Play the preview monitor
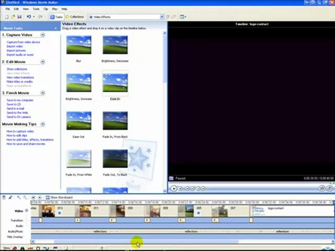 click(174, 189)
